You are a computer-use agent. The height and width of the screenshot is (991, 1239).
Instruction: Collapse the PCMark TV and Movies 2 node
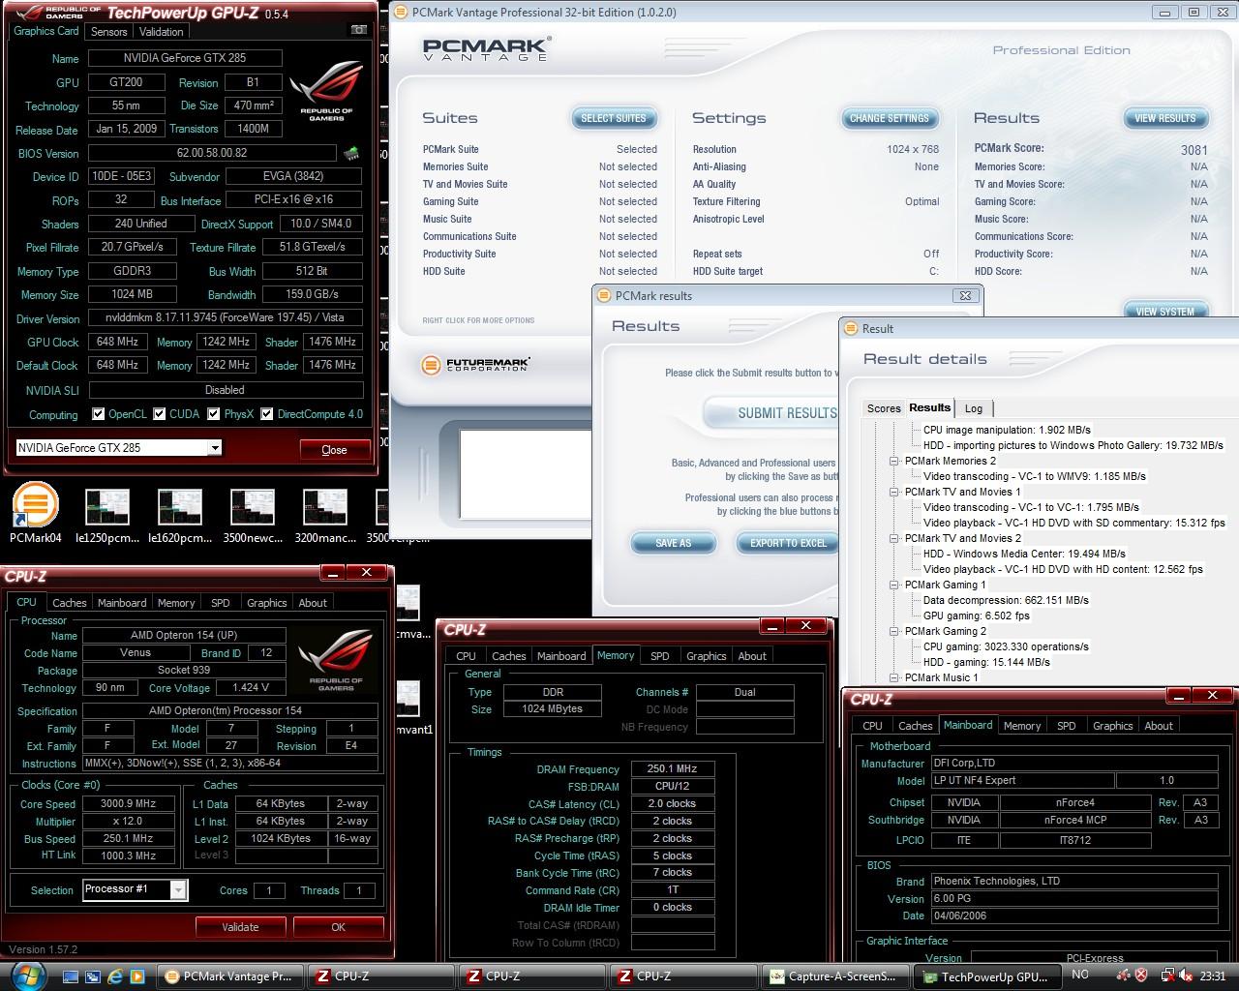click(894, 538)
